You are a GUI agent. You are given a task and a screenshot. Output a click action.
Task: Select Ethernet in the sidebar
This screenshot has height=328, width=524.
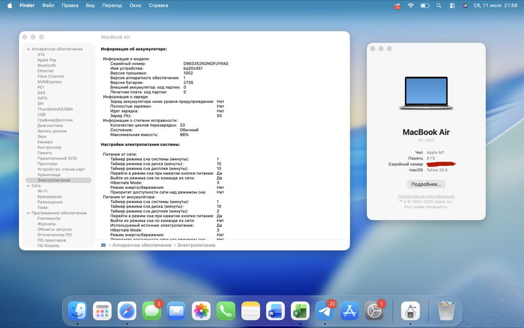tap(46, 71)
